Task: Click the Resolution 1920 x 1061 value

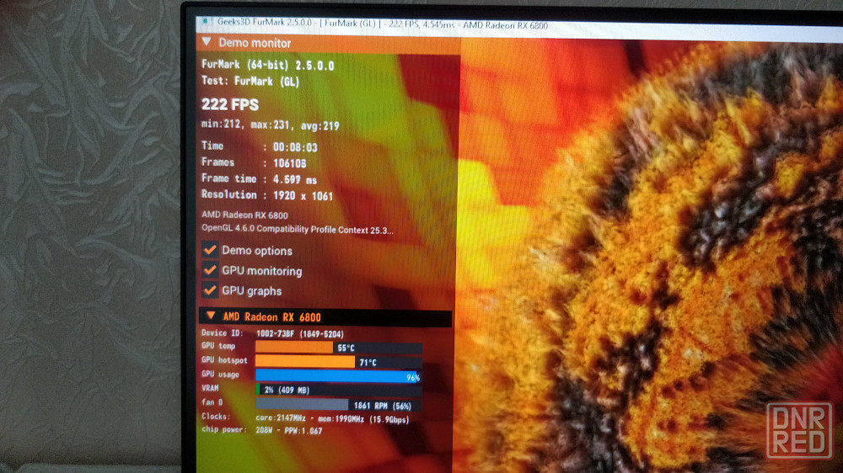Action: pos(303,196)
